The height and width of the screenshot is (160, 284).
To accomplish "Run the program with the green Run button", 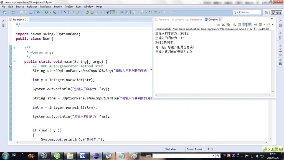I will coord(46,12).
